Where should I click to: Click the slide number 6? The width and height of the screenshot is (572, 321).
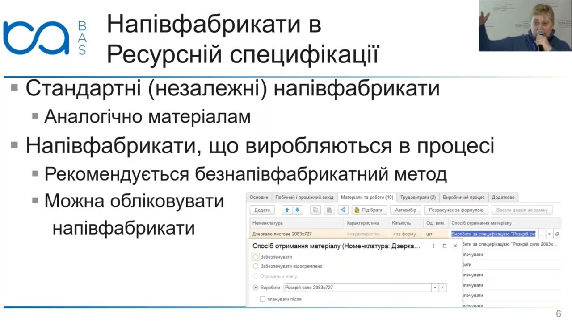point(558,314)
